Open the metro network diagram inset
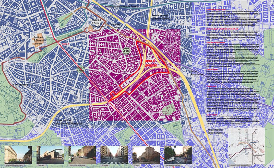Image resolution: width=274 pixels, height=168 pixels. pos(247,146)
